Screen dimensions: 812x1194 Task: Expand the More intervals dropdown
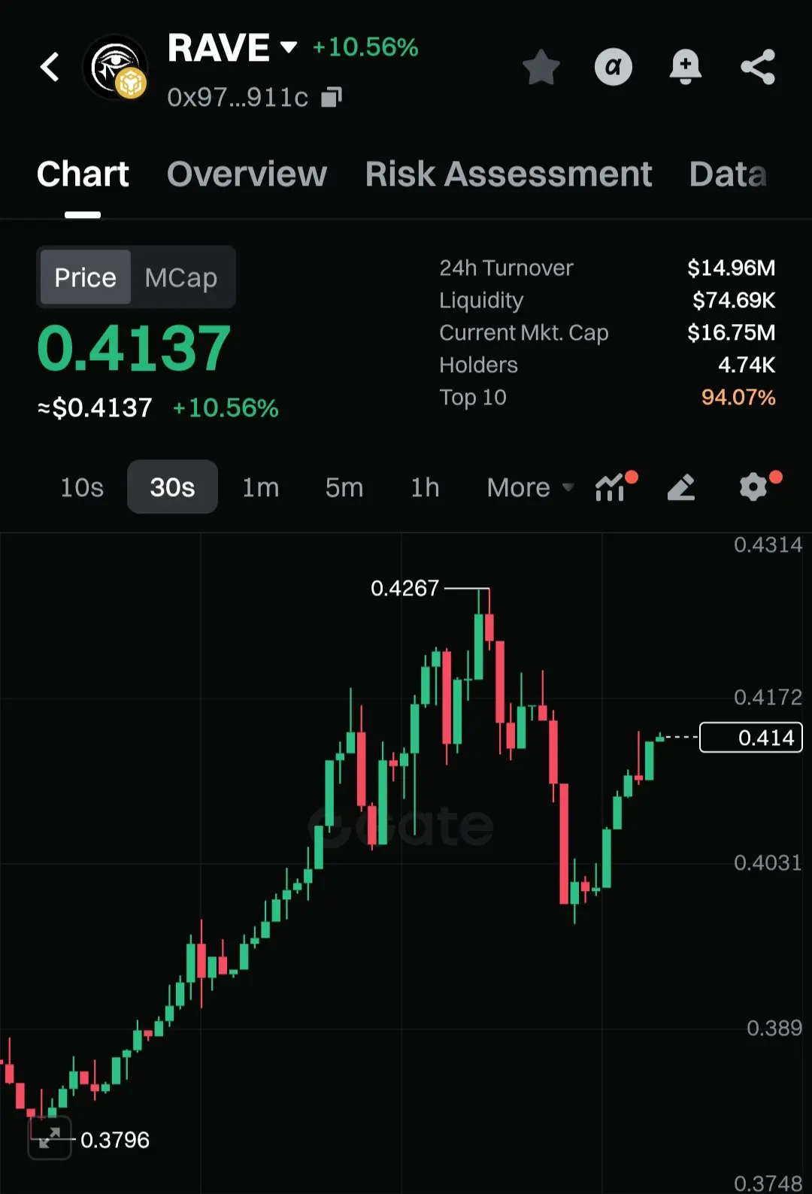tap(530, 487)
